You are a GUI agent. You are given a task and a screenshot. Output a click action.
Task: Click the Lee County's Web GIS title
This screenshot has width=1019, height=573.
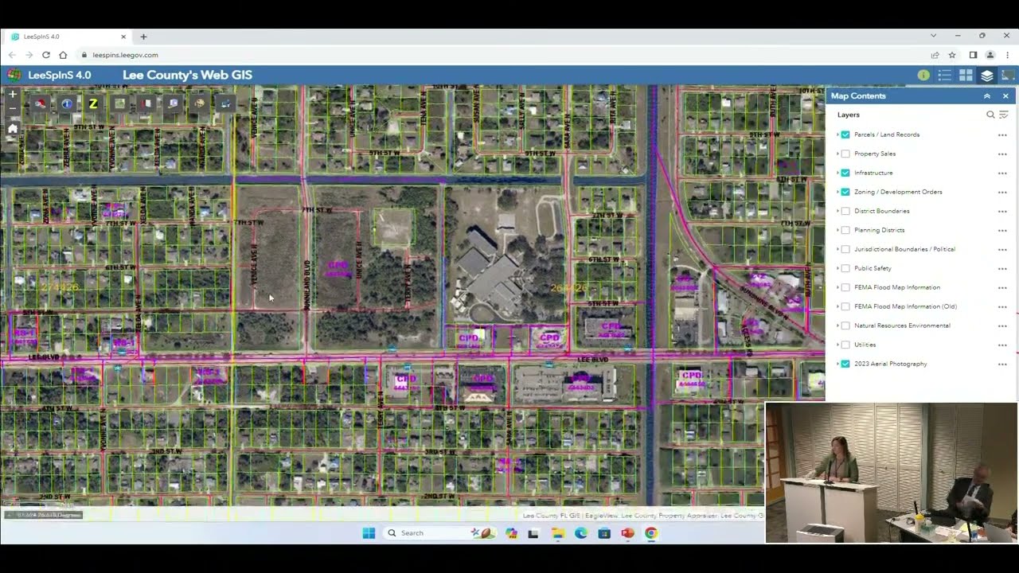(x=187, y=76)
